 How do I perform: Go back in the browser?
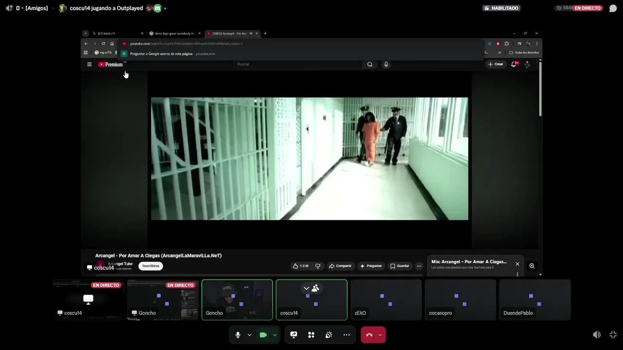86,44
